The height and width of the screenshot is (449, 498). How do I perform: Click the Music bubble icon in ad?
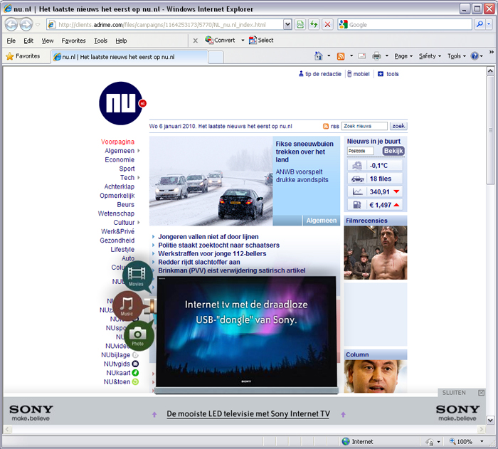click(127, 306)
